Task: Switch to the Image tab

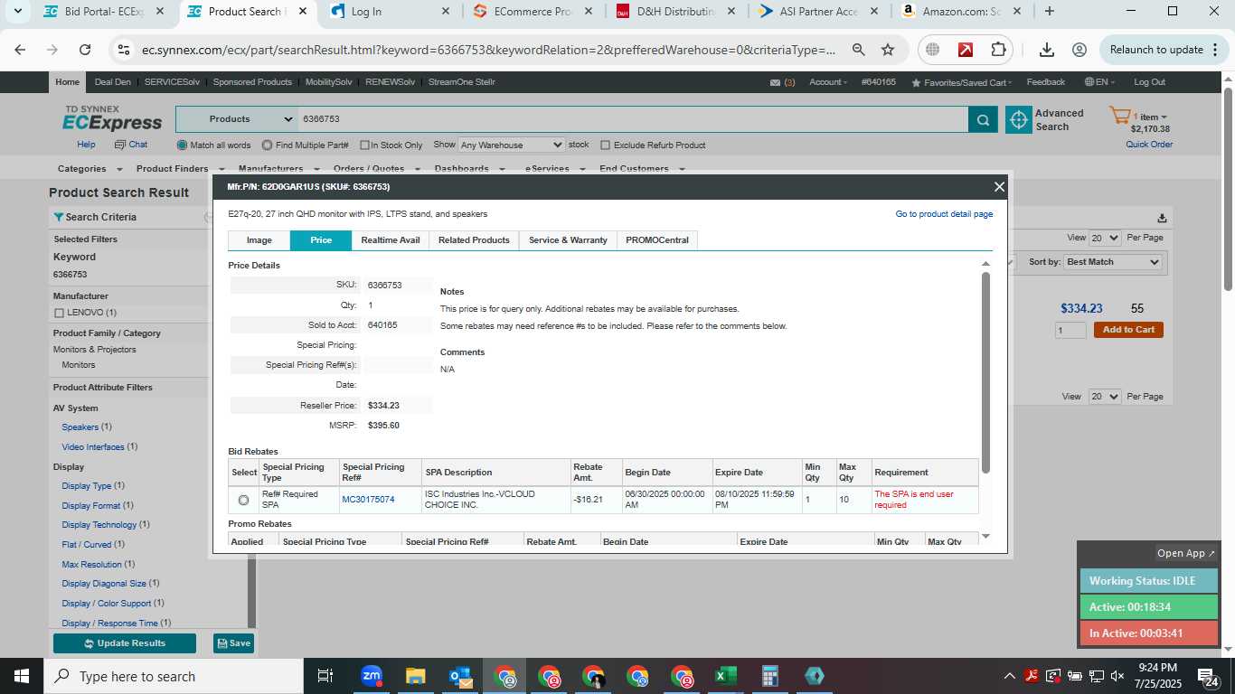Action: pos(259,240)
